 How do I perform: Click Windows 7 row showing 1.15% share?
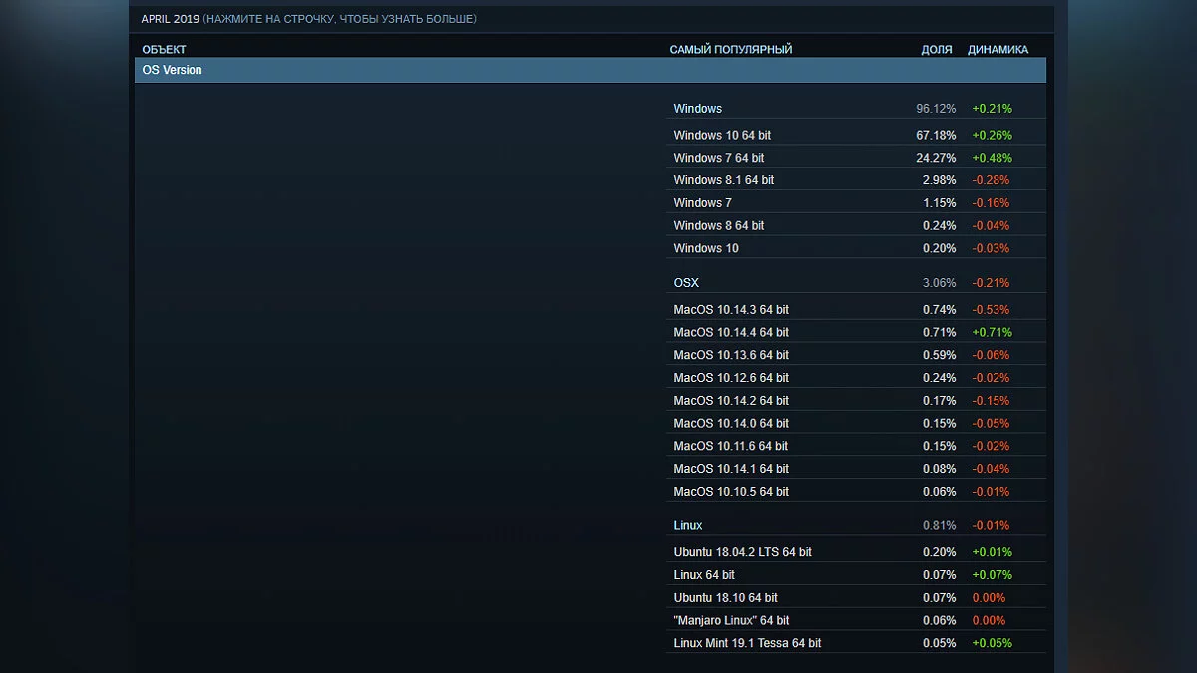click(856, 203)
